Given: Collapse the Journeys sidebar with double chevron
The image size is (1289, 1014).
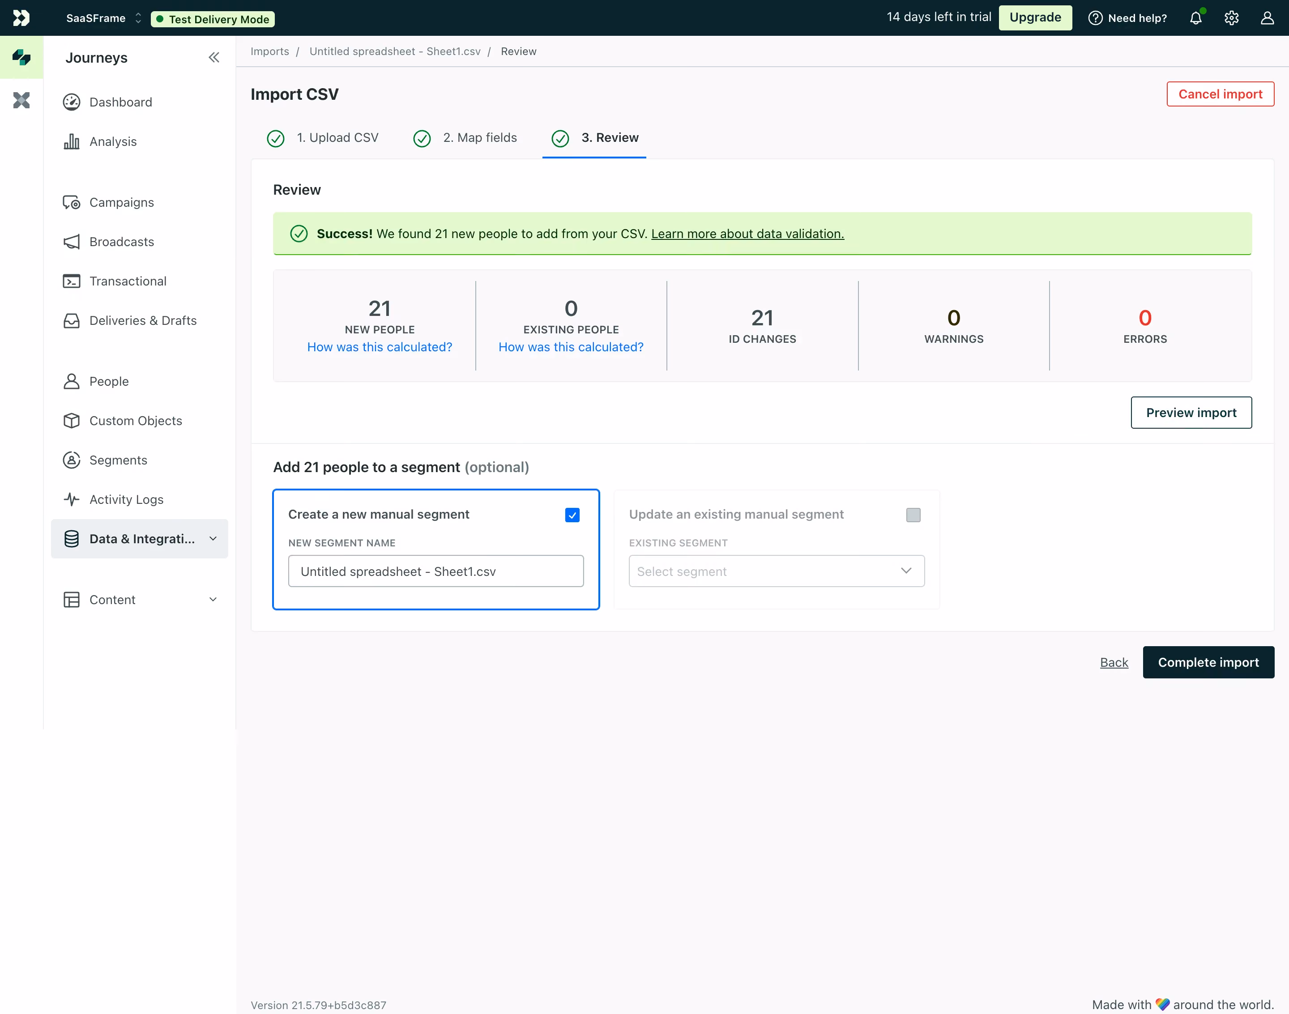Looking at the screenshot, I should point(214,58).
